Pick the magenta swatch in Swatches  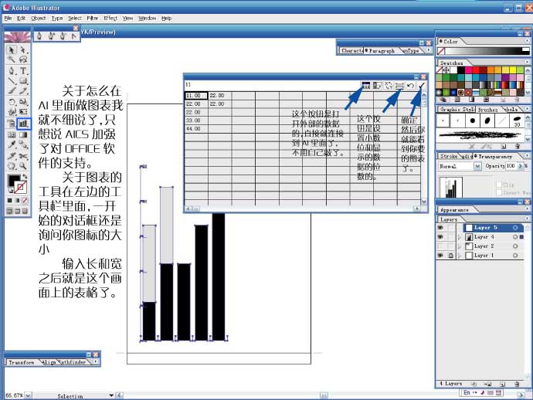[469, 70]
